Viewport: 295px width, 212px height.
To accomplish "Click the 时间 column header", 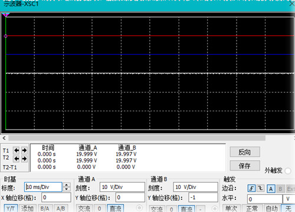I will pos(48,148).
